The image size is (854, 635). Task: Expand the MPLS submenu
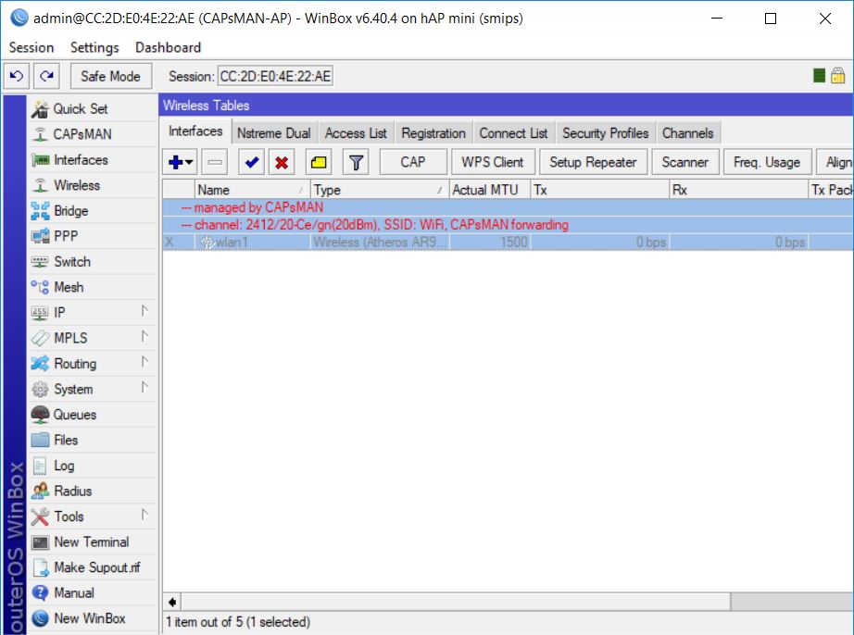tap(144, 337)
